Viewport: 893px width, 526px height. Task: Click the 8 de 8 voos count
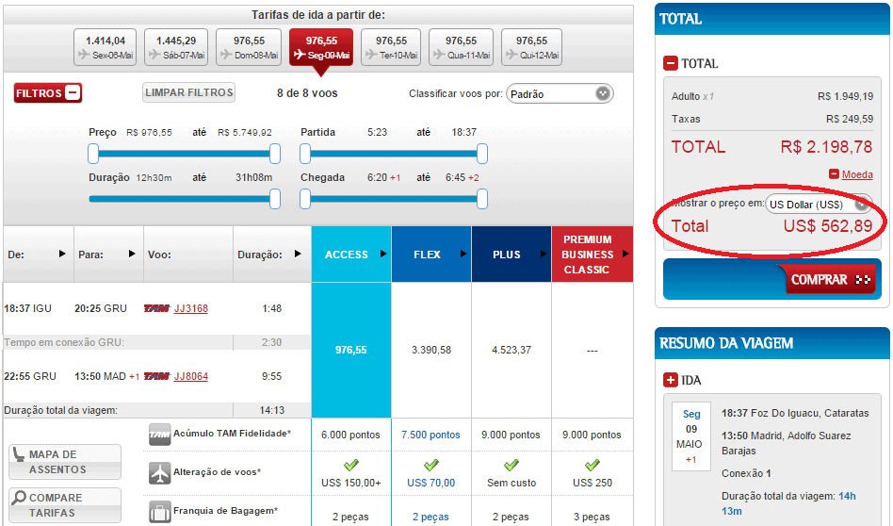click(x=307, y=93)
